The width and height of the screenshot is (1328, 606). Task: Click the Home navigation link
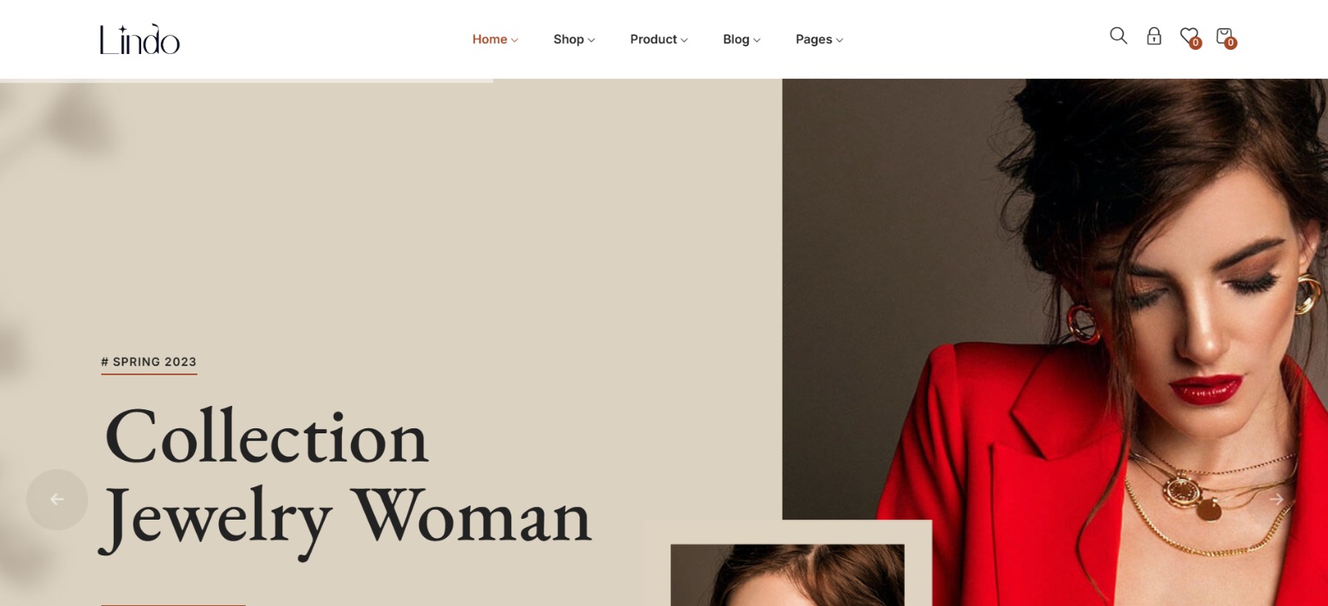[490, 39]
